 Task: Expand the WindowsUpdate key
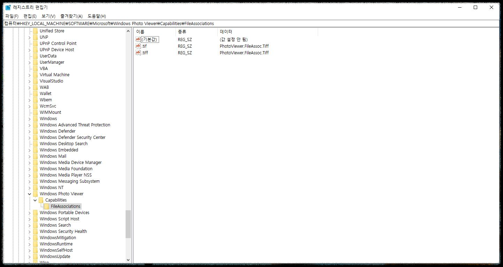coord(30,257)
